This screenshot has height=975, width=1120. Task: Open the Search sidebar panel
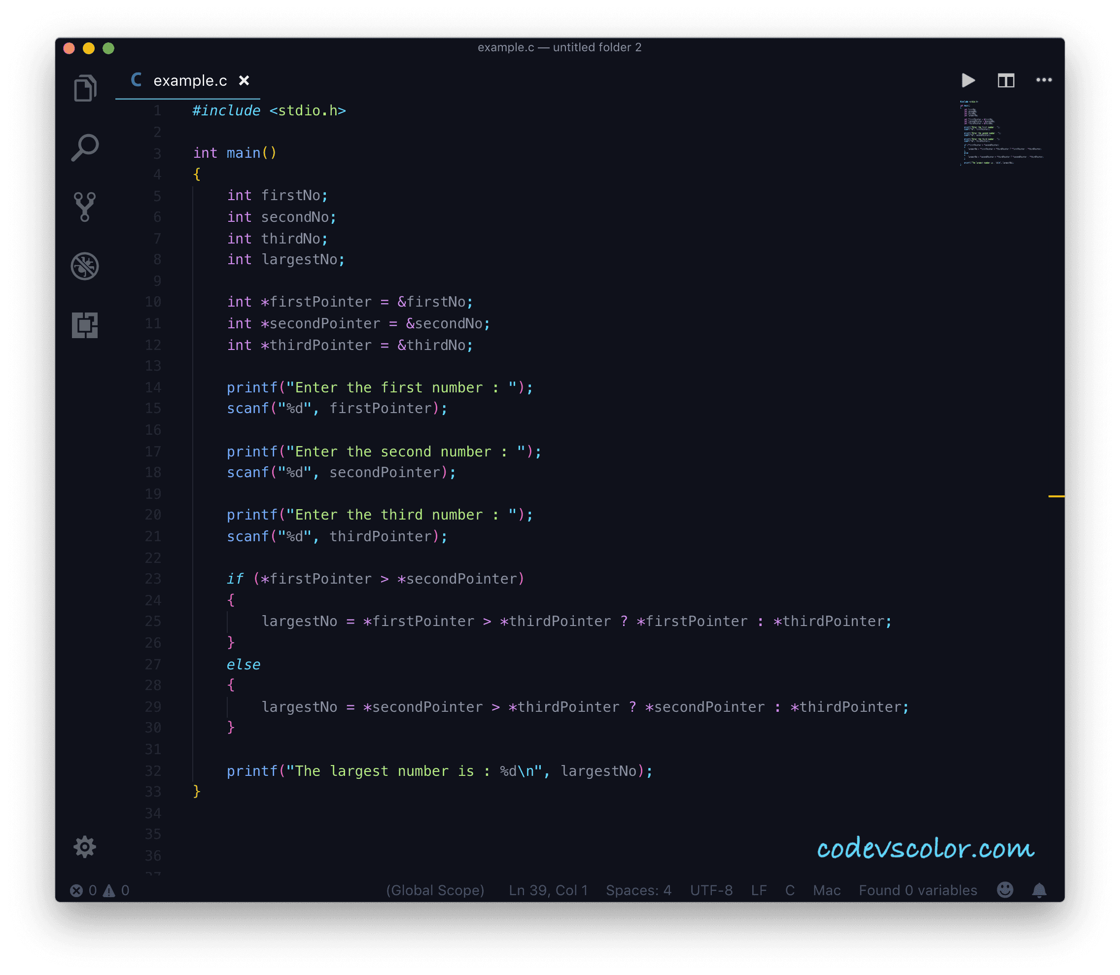(85, 147)
